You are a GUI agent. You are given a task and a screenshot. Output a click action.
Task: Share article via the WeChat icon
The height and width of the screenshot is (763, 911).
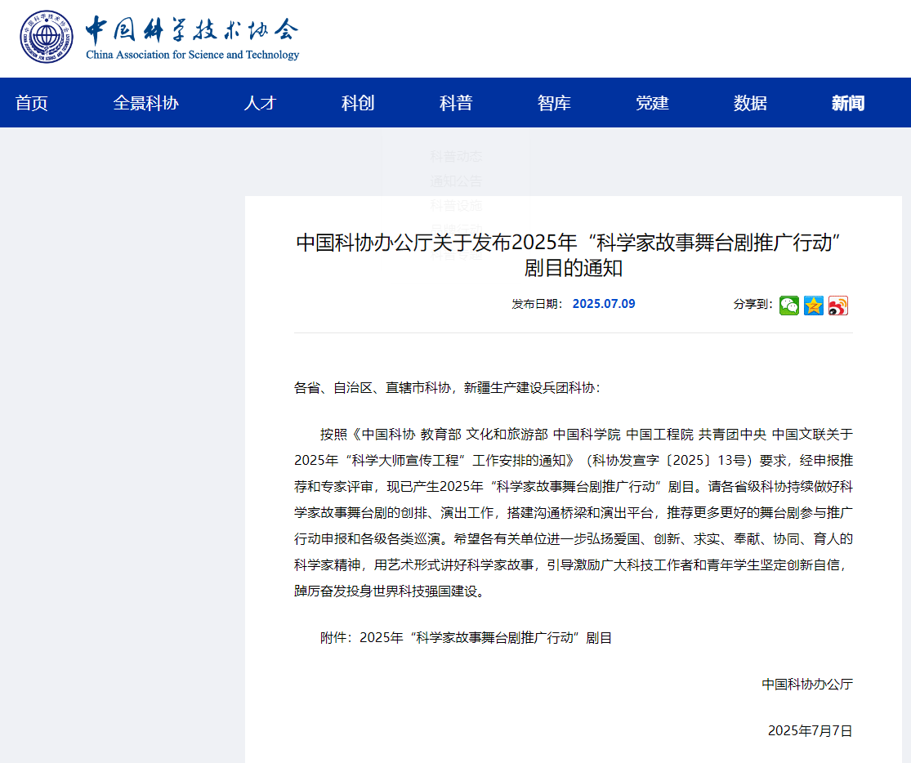(788, 306)
